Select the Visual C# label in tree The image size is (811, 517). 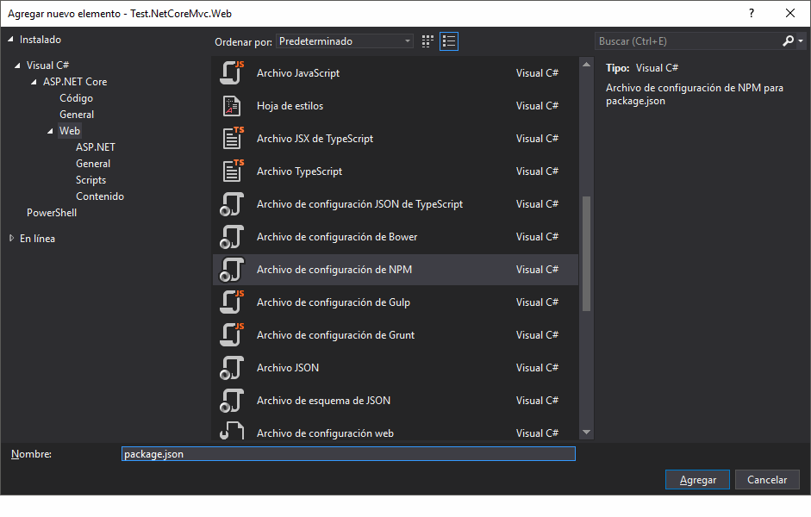point(47,65)
